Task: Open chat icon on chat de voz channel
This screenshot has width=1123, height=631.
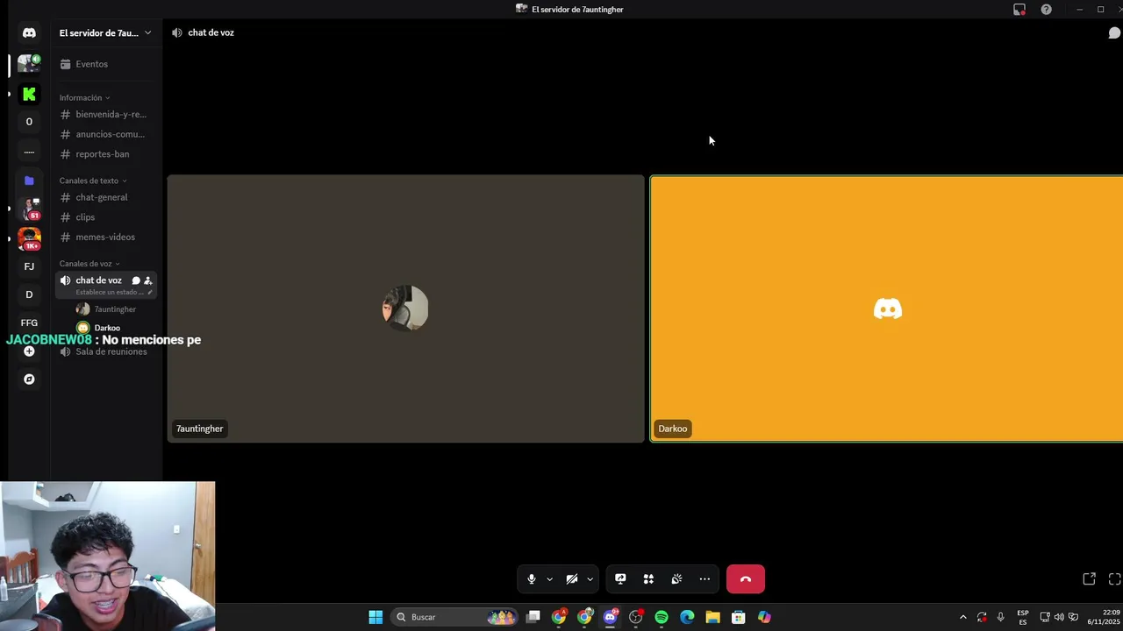Action: [136, 280]
